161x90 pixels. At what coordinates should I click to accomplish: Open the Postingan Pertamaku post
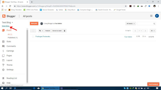point(43,36)
